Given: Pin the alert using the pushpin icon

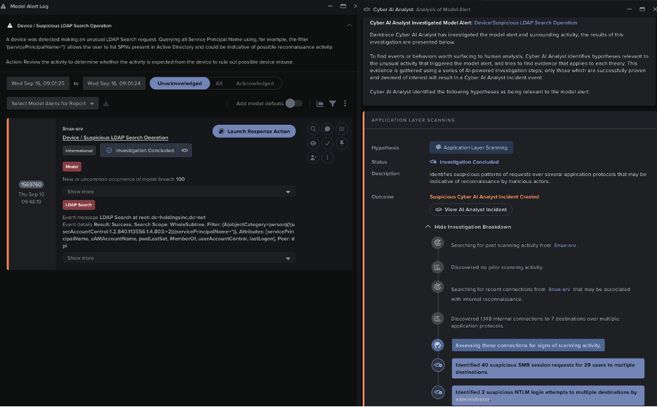Looking at the screenshot, I should 342,143.
